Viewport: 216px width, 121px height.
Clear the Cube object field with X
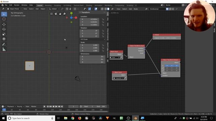click(x=119, y=57)
